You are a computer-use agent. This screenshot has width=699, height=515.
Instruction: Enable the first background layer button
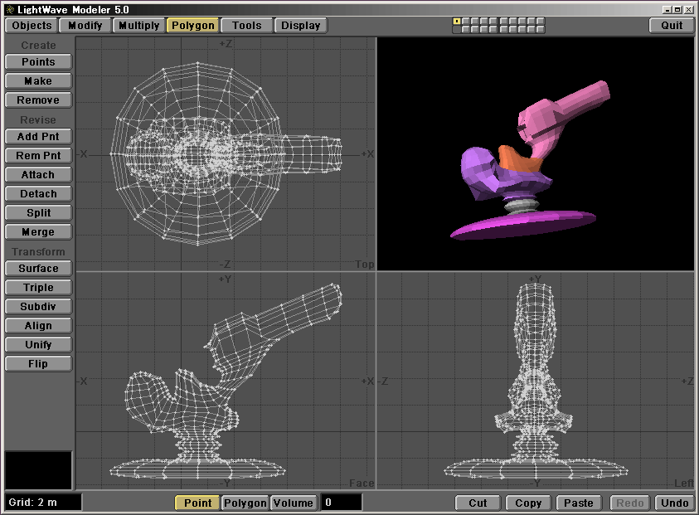coord(457,30)
